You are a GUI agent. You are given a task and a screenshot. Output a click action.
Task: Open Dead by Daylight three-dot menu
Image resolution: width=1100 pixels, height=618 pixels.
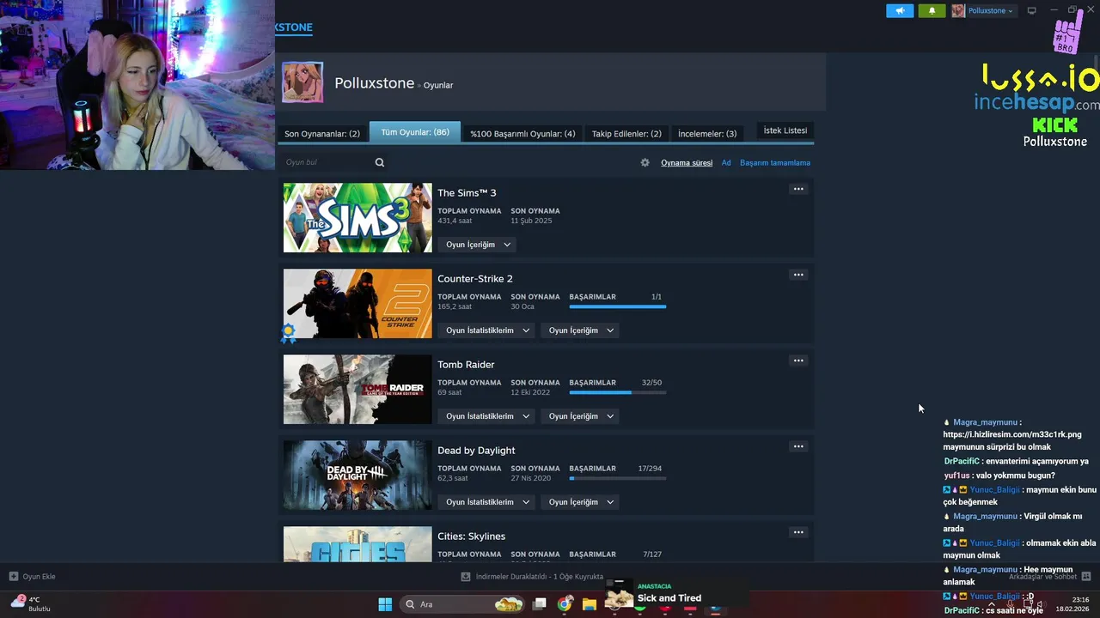798,446
